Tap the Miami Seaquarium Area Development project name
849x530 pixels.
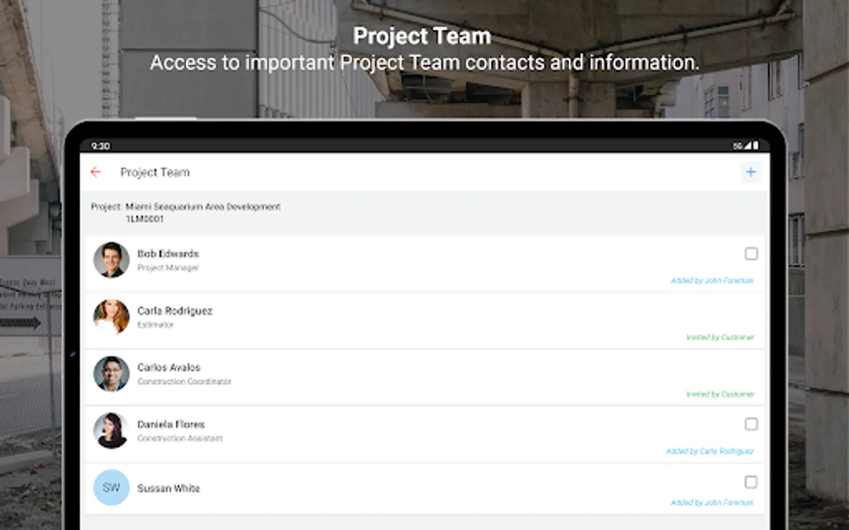point(203,207)
